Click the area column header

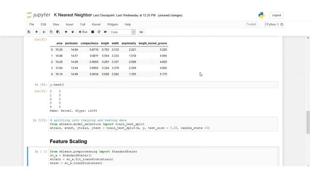60,43
